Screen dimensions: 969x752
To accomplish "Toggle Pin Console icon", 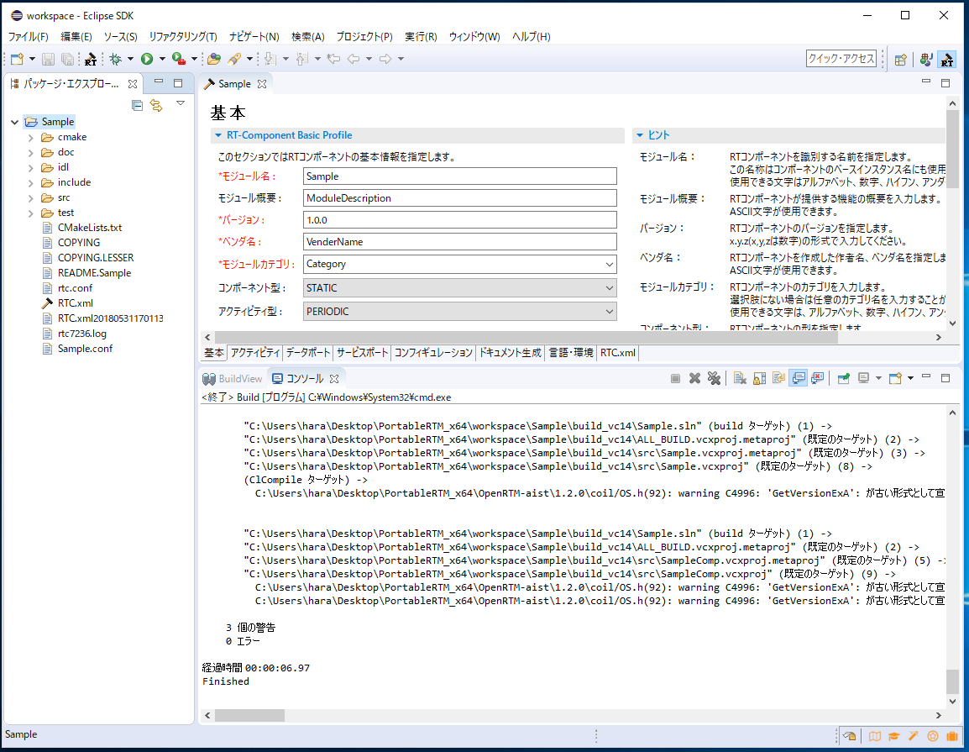I will coord(844,378).
